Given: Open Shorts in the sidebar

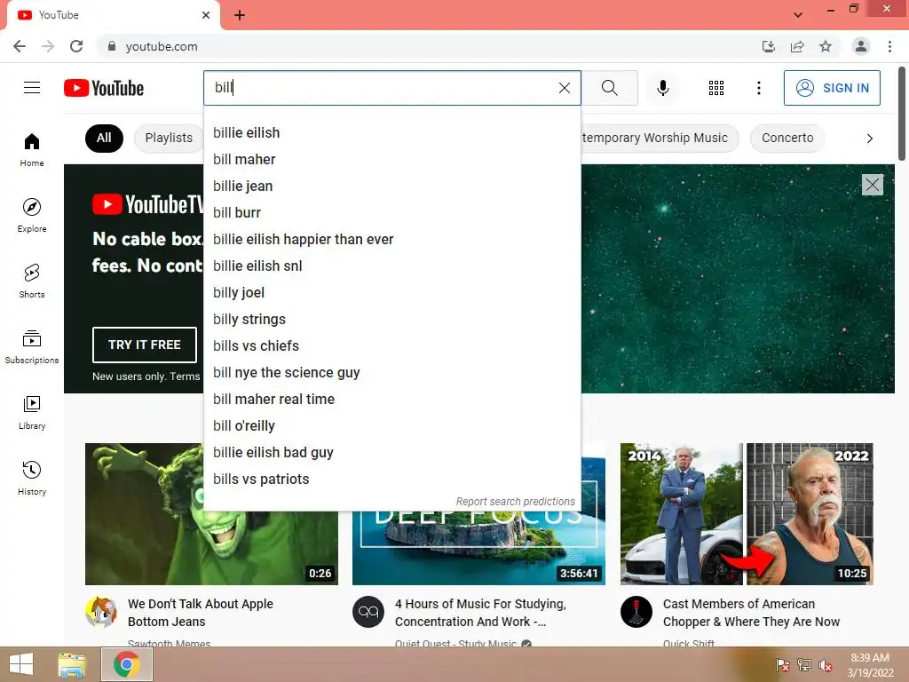Looking at the screenshot, I should (x=32, y=281).
